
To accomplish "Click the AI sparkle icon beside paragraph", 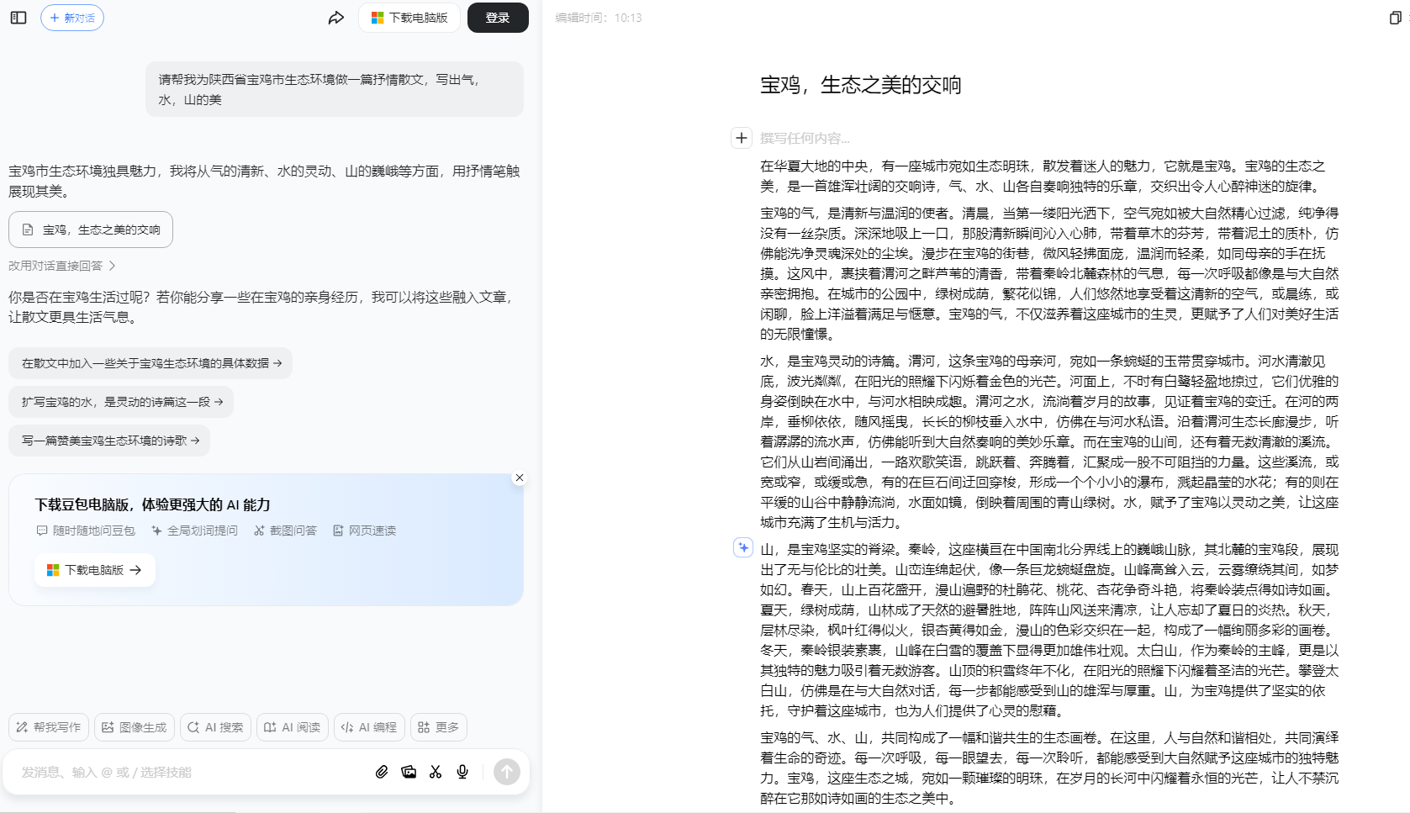I will [742, 548].
